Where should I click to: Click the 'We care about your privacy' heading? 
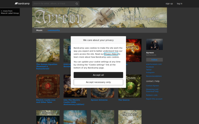[x=99, y=40]
